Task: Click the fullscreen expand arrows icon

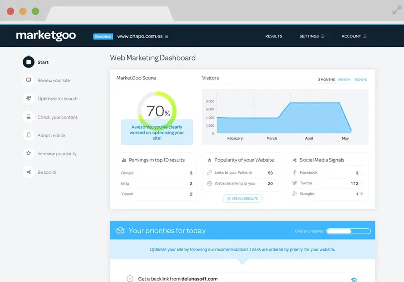Action: click(x=397, y=10)
